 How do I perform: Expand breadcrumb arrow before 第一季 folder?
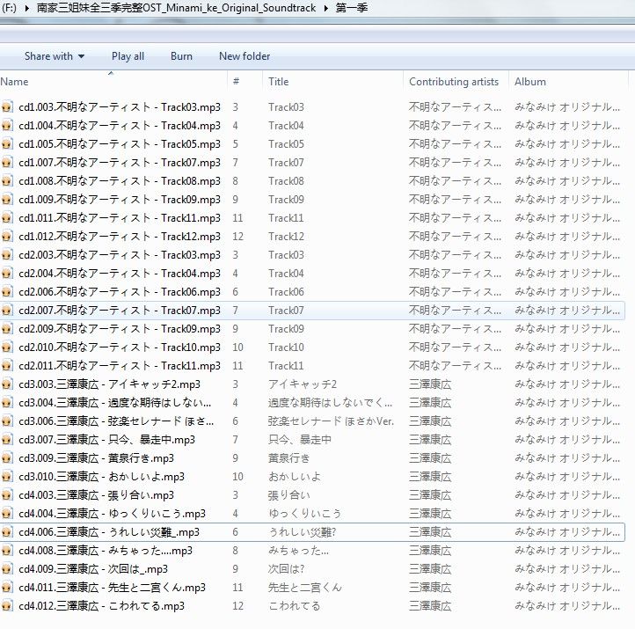pos(326,8)
